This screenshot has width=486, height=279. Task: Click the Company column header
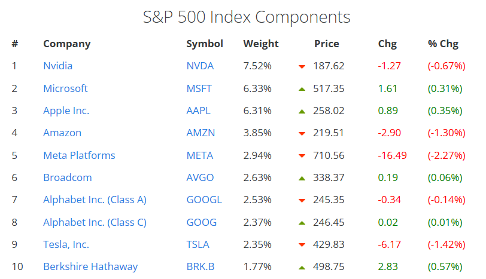coord(67,44)
